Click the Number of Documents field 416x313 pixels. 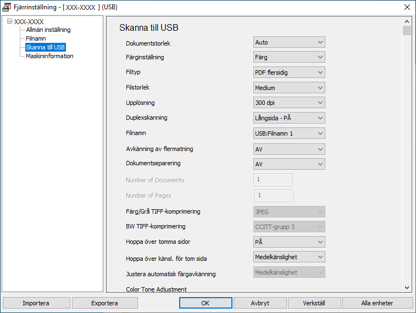coord(273,180)
